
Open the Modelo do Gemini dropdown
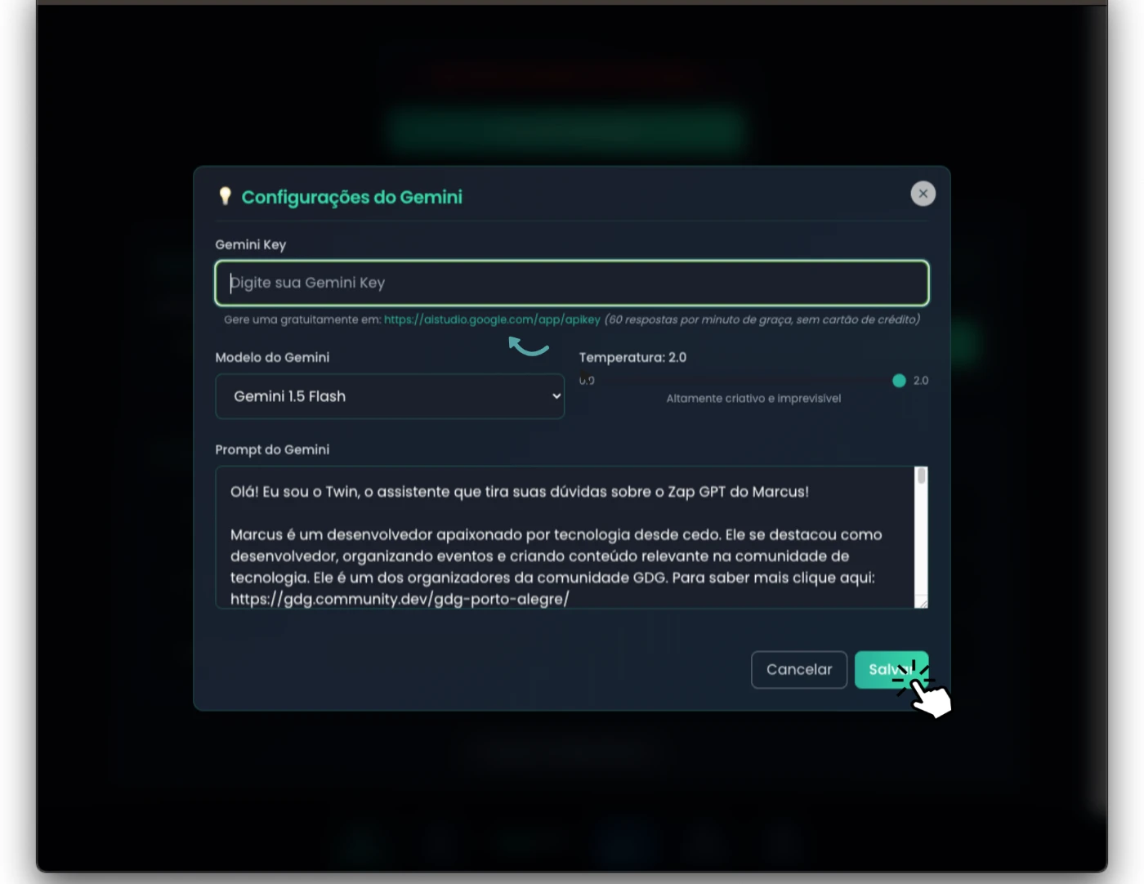(390, 396)
